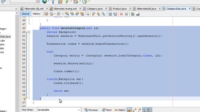This screenshot has height=112, width=200.
Task: Select the CategoryDao.java tab
Action: pos(176,9)
